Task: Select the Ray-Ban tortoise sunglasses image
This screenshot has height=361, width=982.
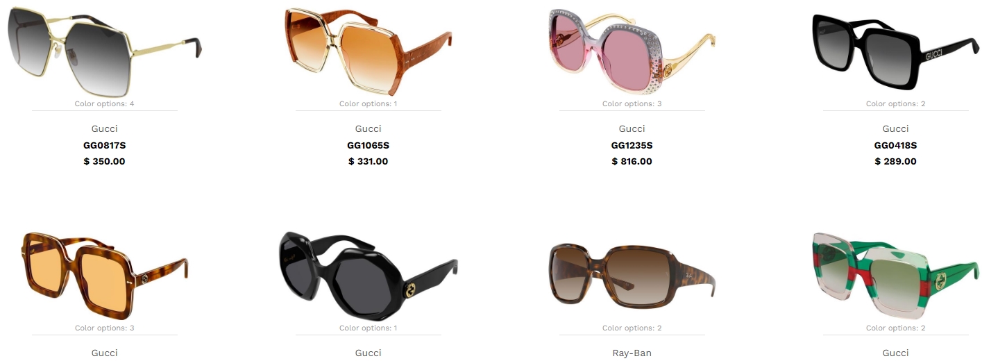Action: tap(632, 276)
